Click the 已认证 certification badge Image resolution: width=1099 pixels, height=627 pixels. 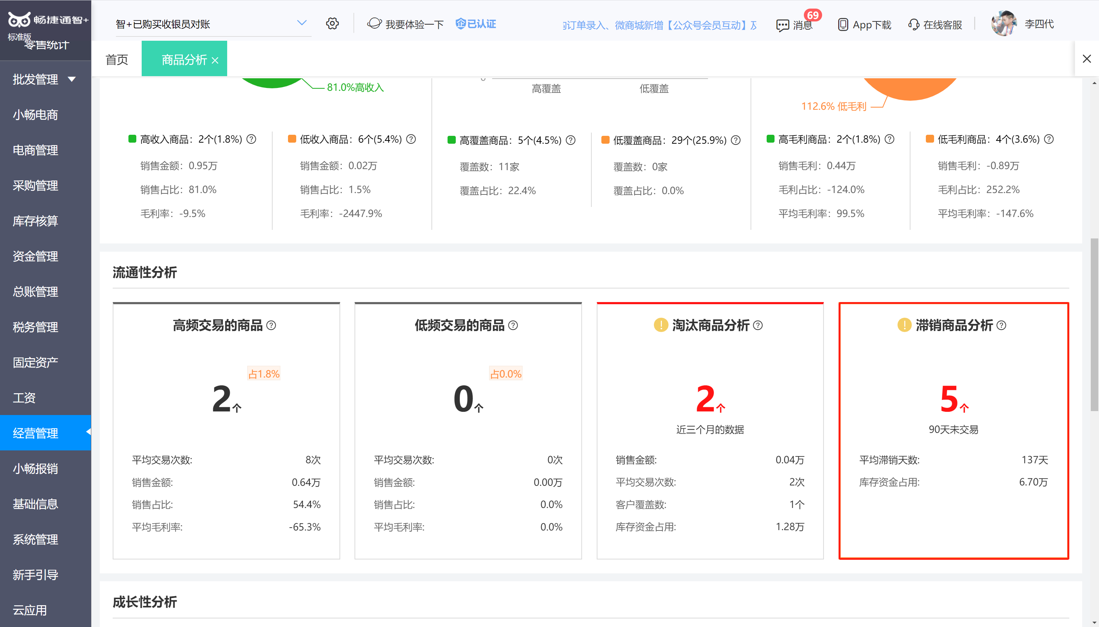(476, 24)
